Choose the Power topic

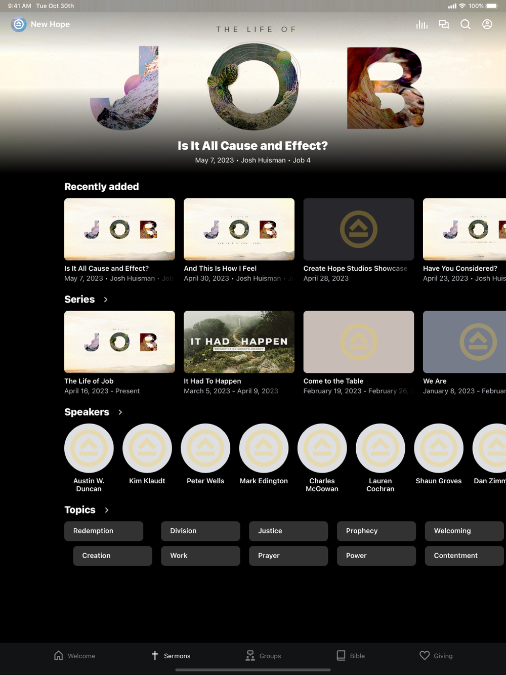pos(376,556)
